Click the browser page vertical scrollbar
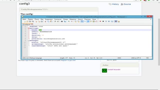The height and width of the screenshot is (90, 160). pyautogui.click(x=159, y=42)
